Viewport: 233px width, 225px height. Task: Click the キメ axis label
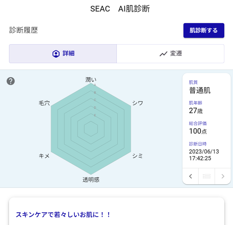(44, 156)
